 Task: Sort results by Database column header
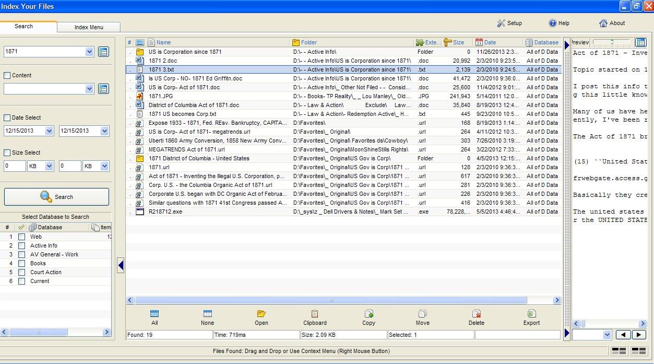point(542,42)
